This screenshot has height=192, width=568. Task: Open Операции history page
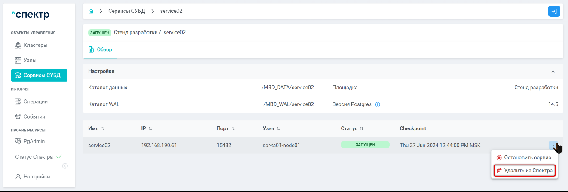pyautogui.click(x=35, y=101)
